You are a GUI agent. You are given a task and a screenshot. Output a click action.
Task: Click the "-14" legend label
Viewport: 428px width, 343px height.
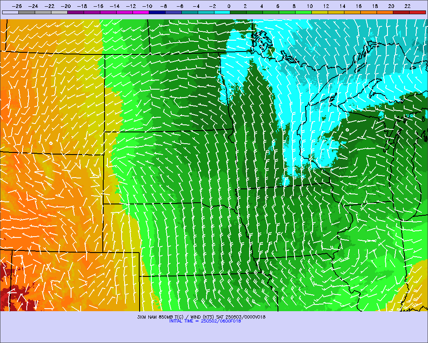click(x=115, y=6)
